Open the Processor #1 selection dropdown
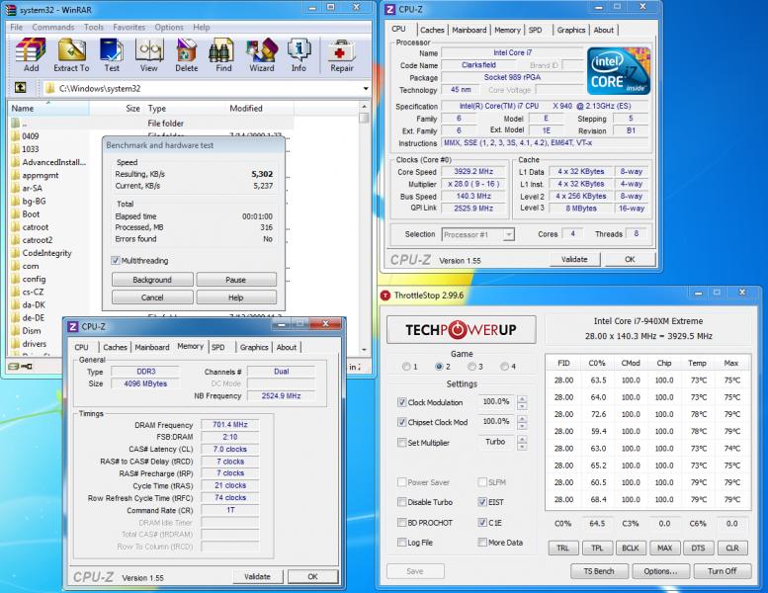This screenshot has width=768, height=593. point(509,234)
